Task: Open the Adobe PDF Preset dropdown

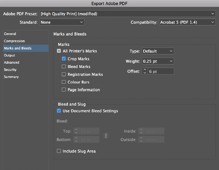Action: pos(127,14)
